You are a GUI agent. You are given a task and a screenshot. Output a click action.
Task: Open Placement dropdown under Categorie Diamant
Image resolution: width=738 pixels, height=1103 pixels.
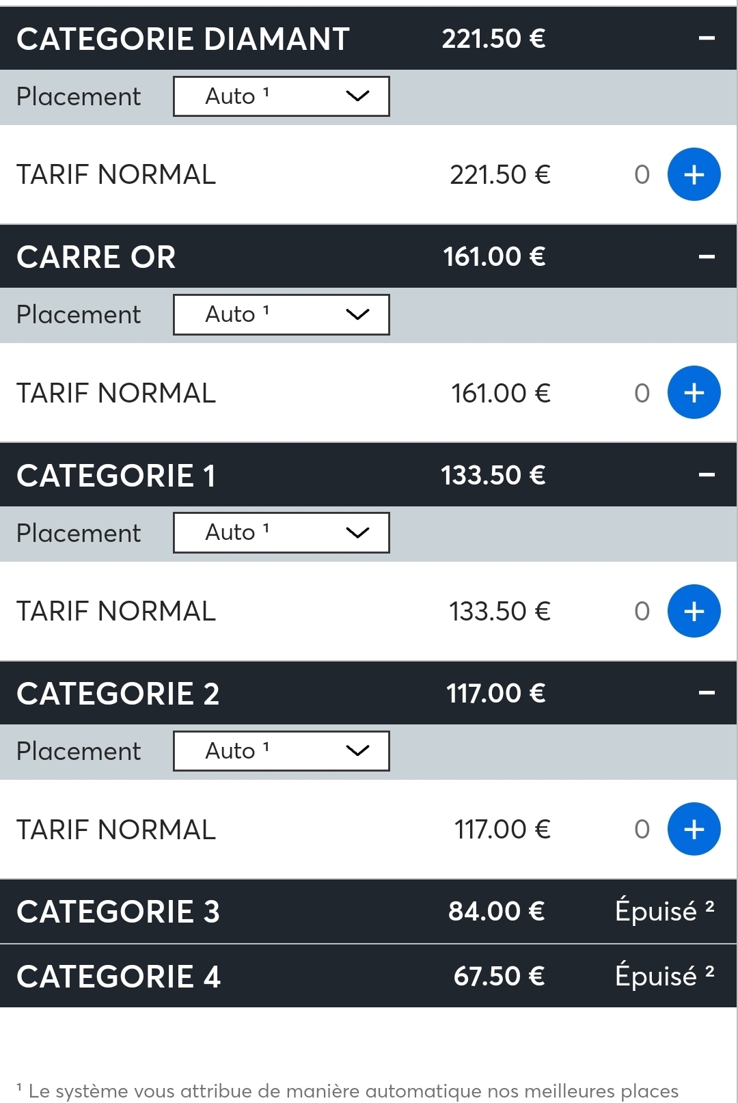282,96
